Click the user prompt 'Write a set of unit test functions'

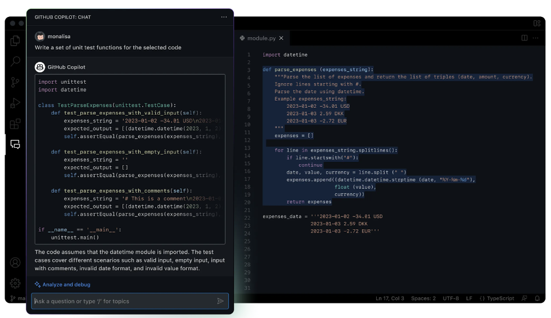pyautogui.click(x=108, y=47)
